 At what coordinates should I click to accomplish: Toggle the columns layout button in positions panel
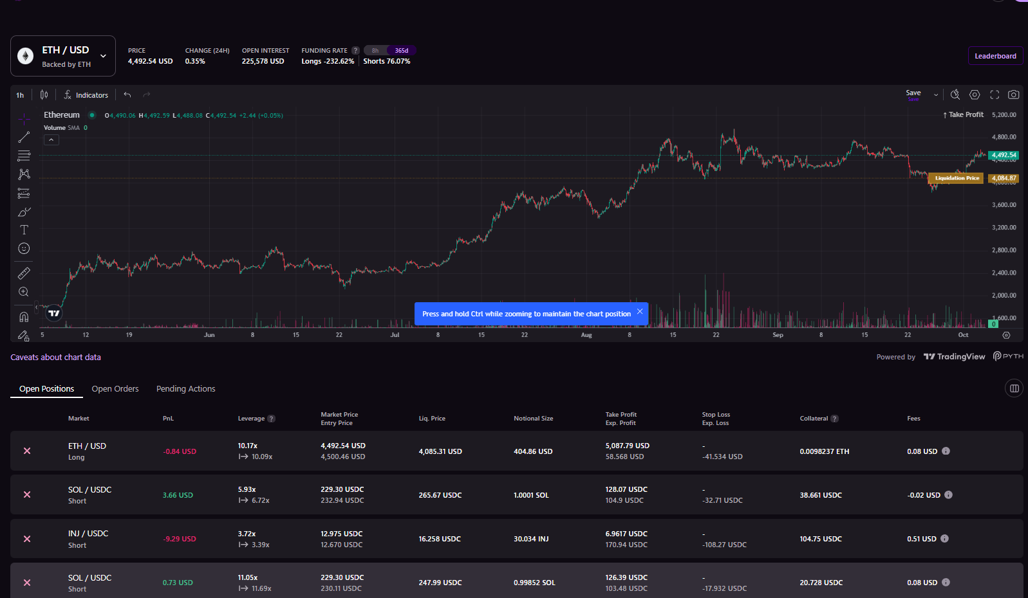[x=1014, y=388]
